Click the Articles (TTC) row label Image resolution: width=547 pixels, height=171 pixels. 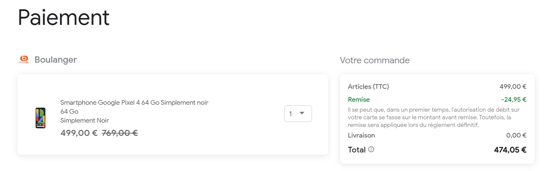368,86
